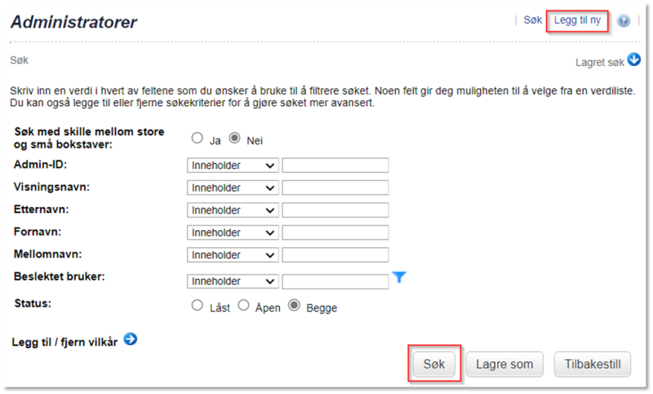Viewport: 653px width, 394px height.
Task: Choose Låst status radio button
Action: point(197,305)
